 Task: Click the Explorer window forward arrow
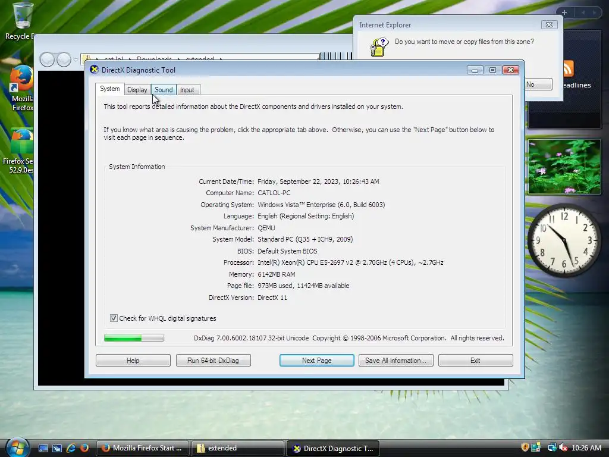coord(64,60)
